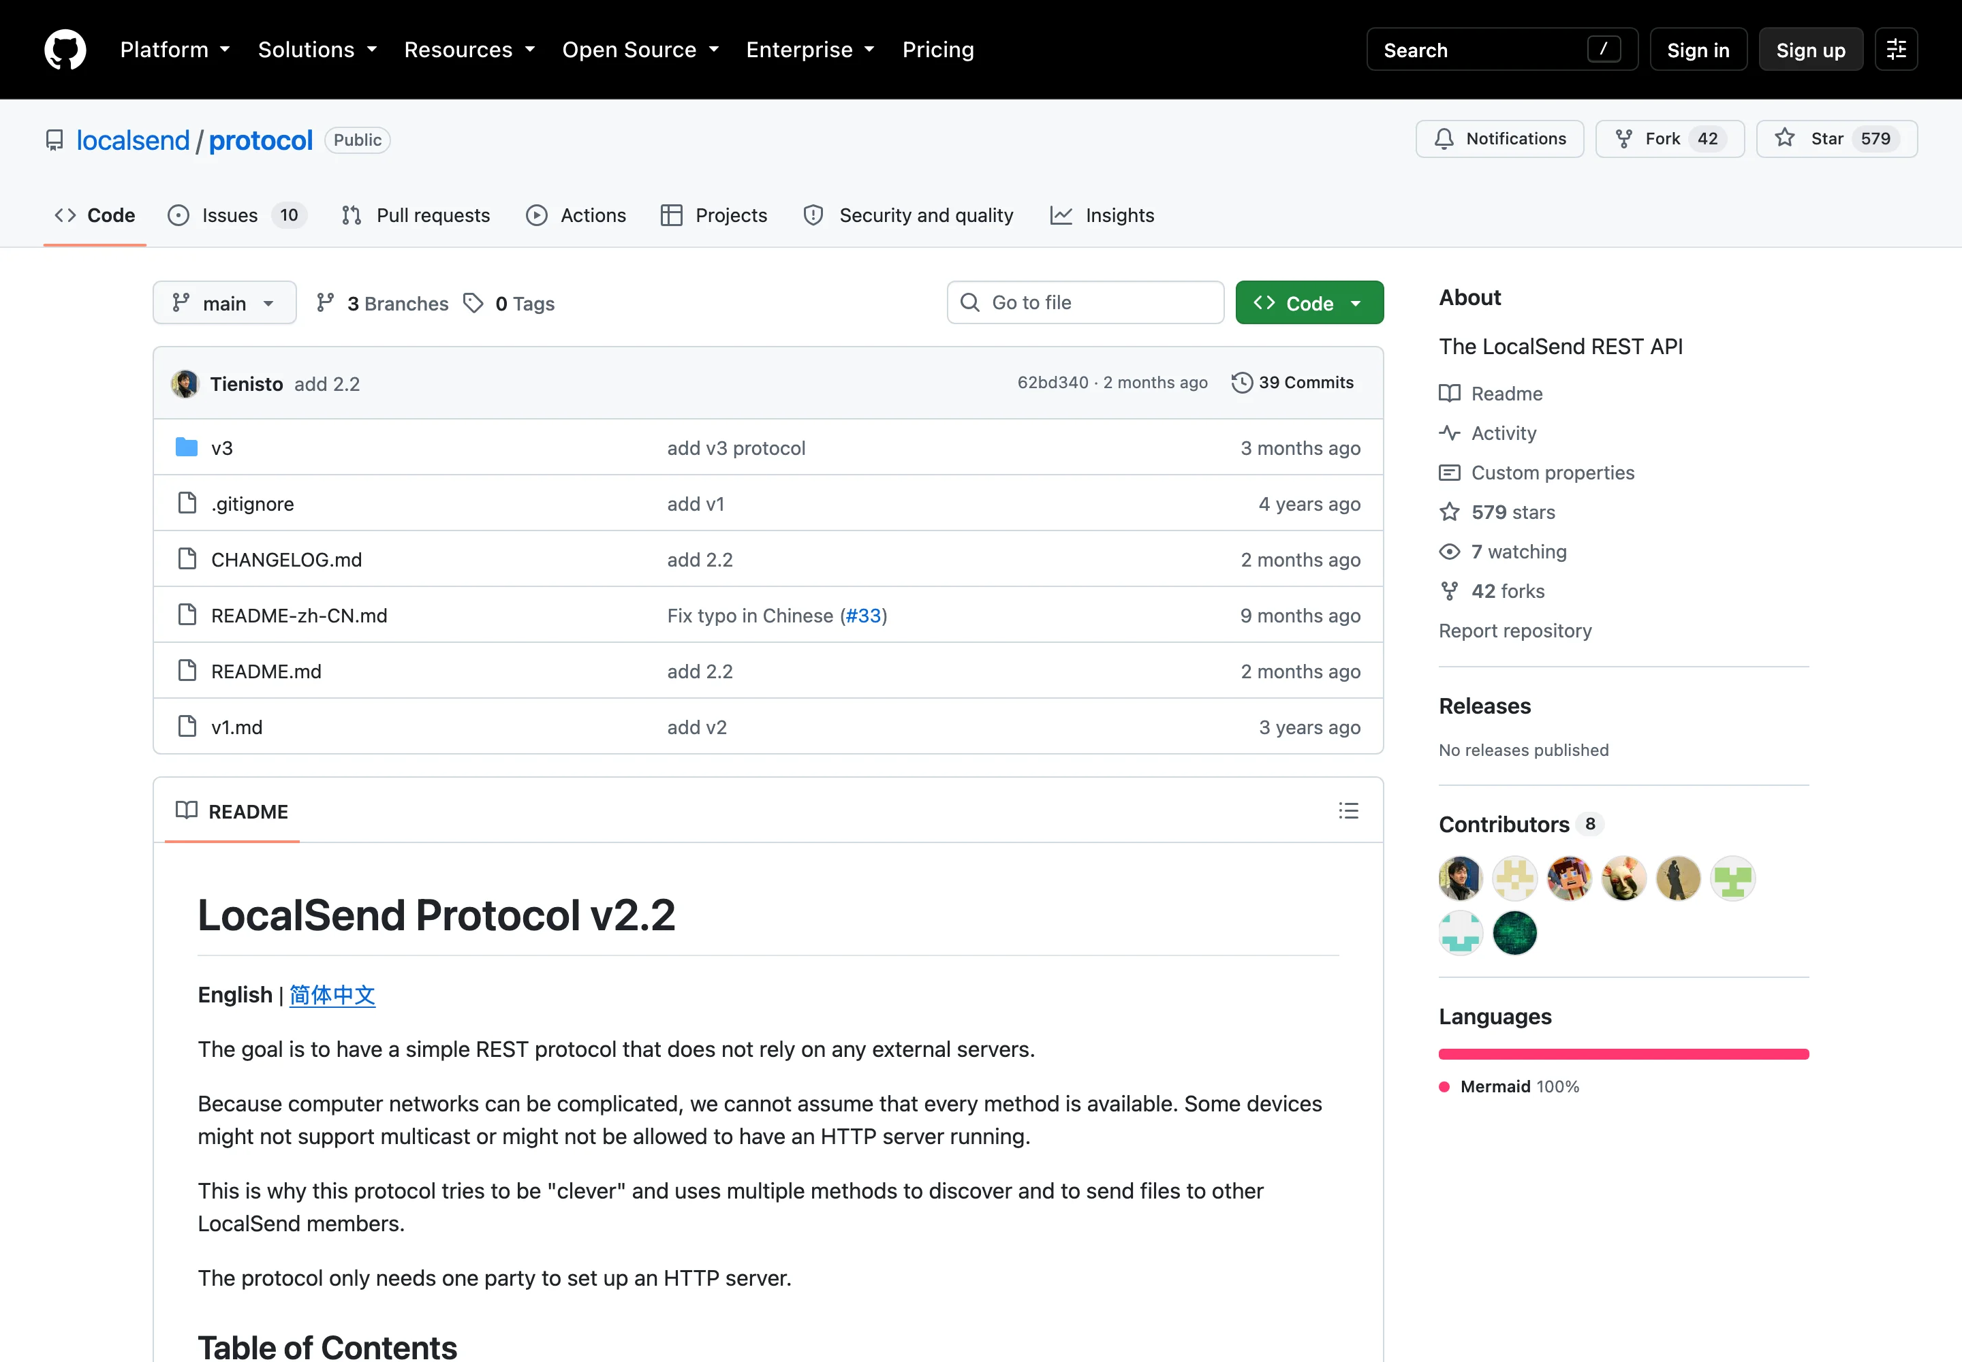Open the README-zh-CN.md file
This screenshot has height=1362, width=1962.
tap(300, 616)
